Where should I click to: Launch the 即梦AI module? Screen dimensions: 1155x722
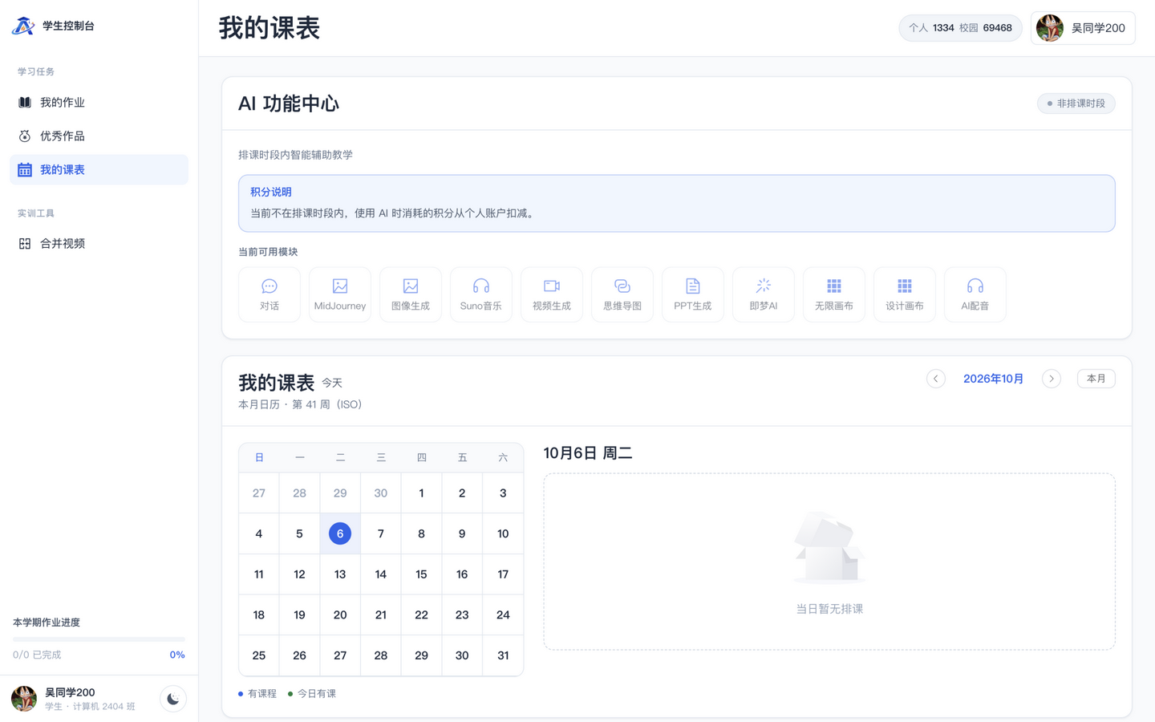point(764,294)
